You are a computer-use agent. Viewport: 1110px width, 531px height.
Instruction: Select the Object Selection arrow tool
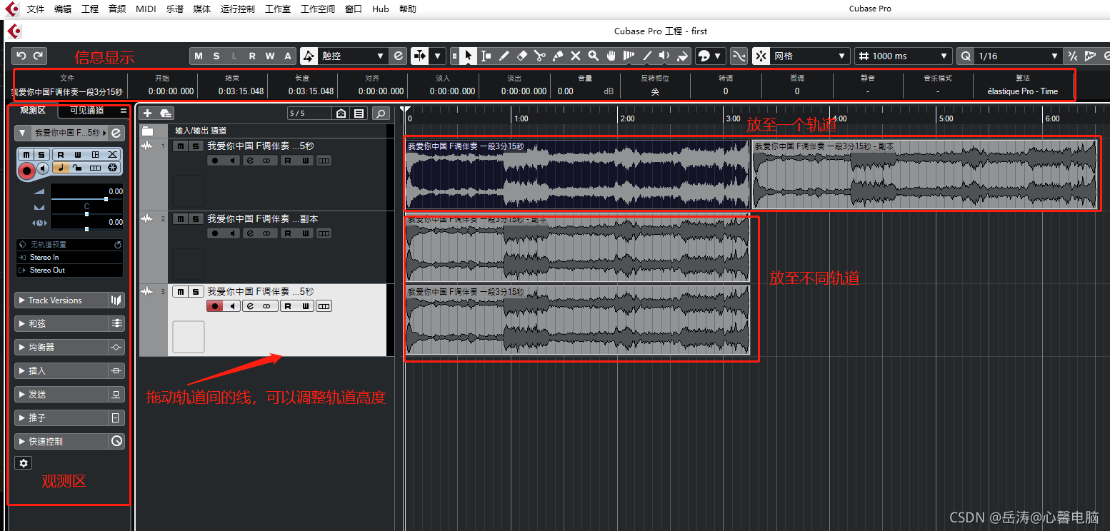(468, 56)
